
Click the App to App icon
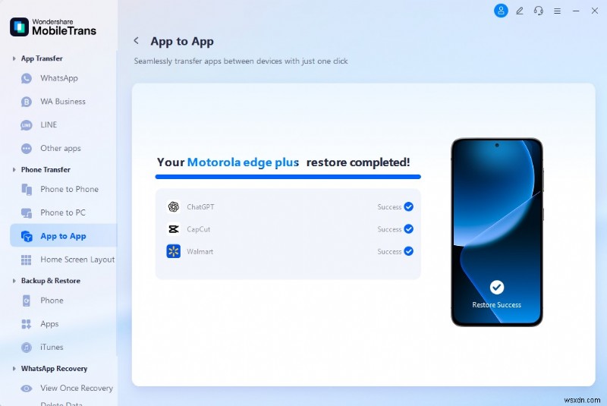coord(27,237)
